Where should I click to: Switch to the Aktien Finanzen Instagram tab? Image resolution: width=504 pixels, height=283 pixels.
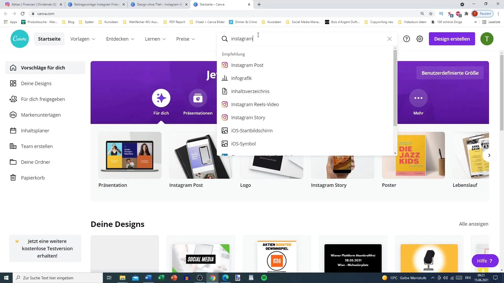34,4
